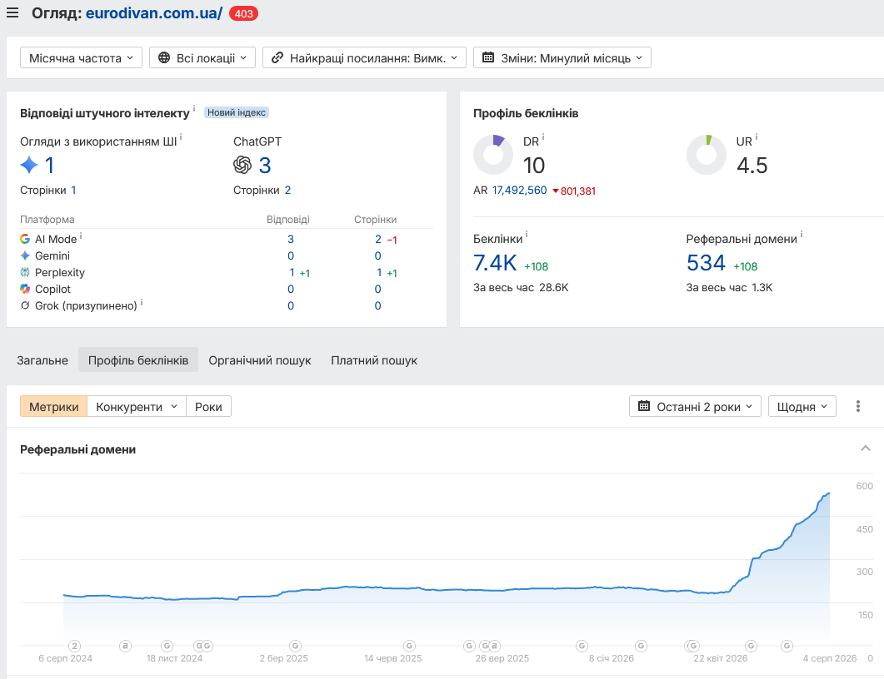Open the eurodivan.com.ua/ link

[154, 13]
